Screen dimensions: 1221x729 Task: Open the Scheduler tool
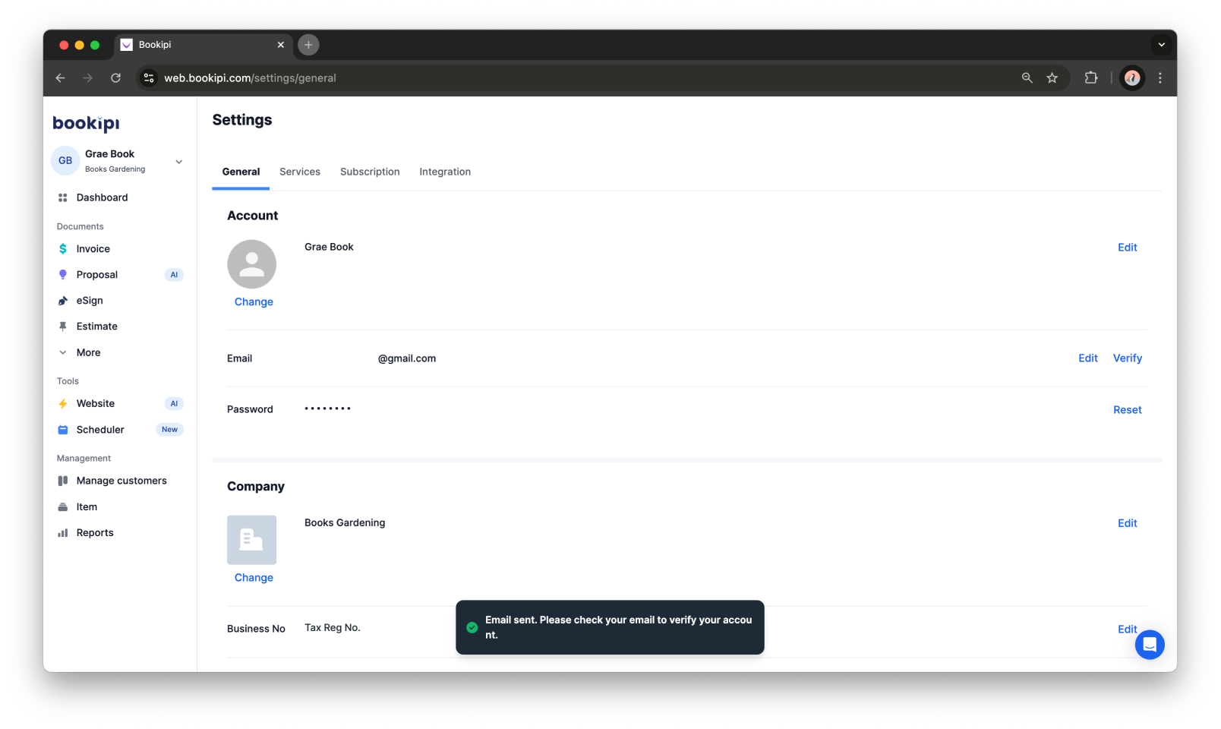99,429
